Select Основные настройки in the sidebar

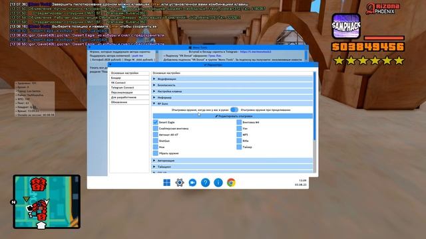[x=129, y=73]
